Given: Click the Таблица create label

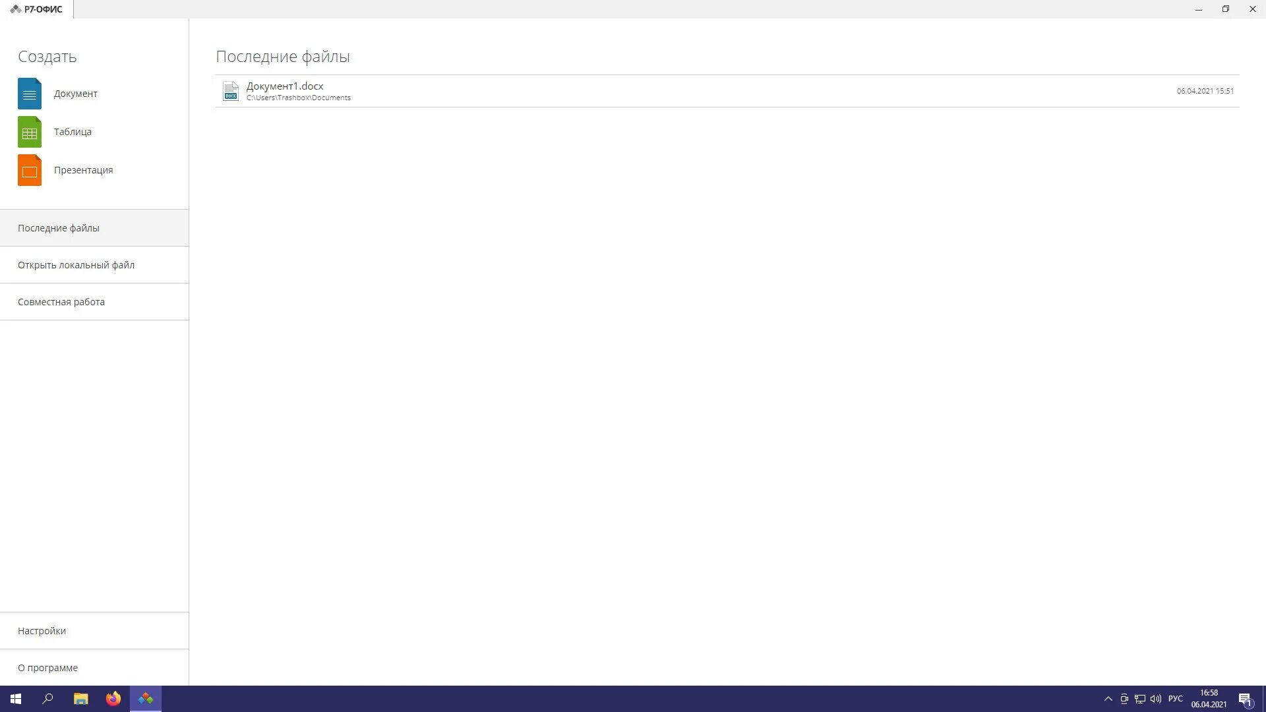Looking at the screenshot, I should (73, 132).
